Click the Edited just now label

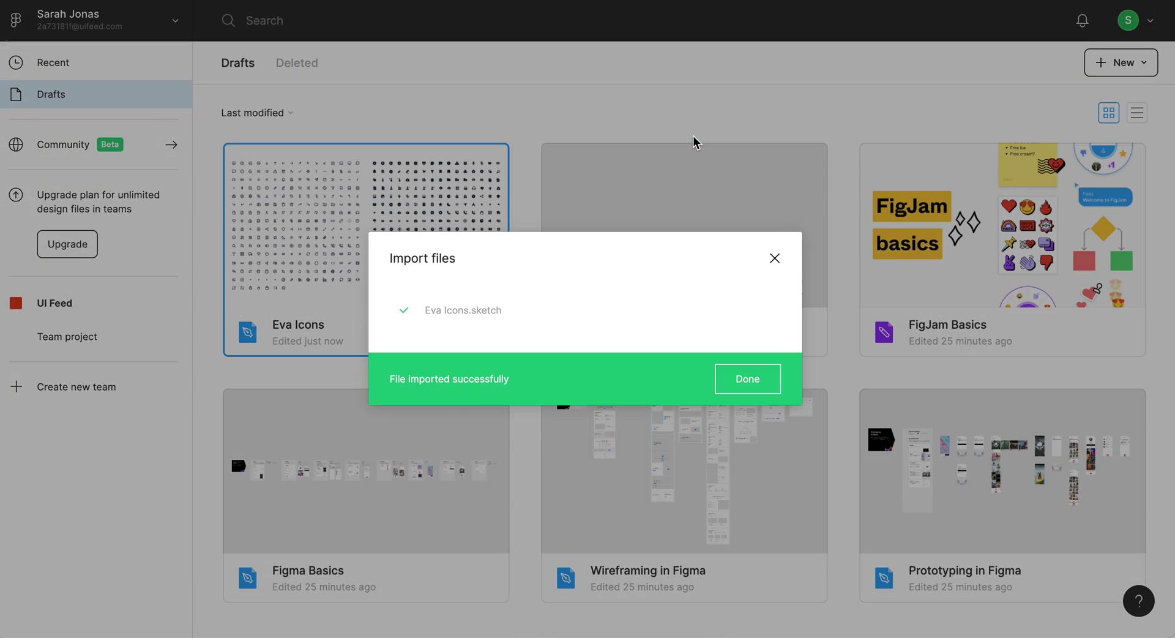(308, 341)
